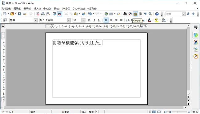
Task: Open the Zoom magnifier tool
Action: click(150, 14)
